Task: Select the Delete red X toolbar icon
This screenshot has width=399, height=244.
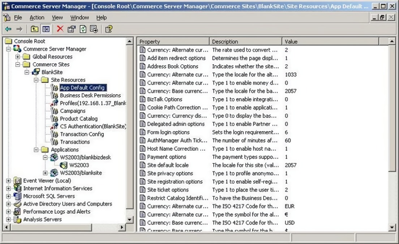Action: tap(60, 29)
